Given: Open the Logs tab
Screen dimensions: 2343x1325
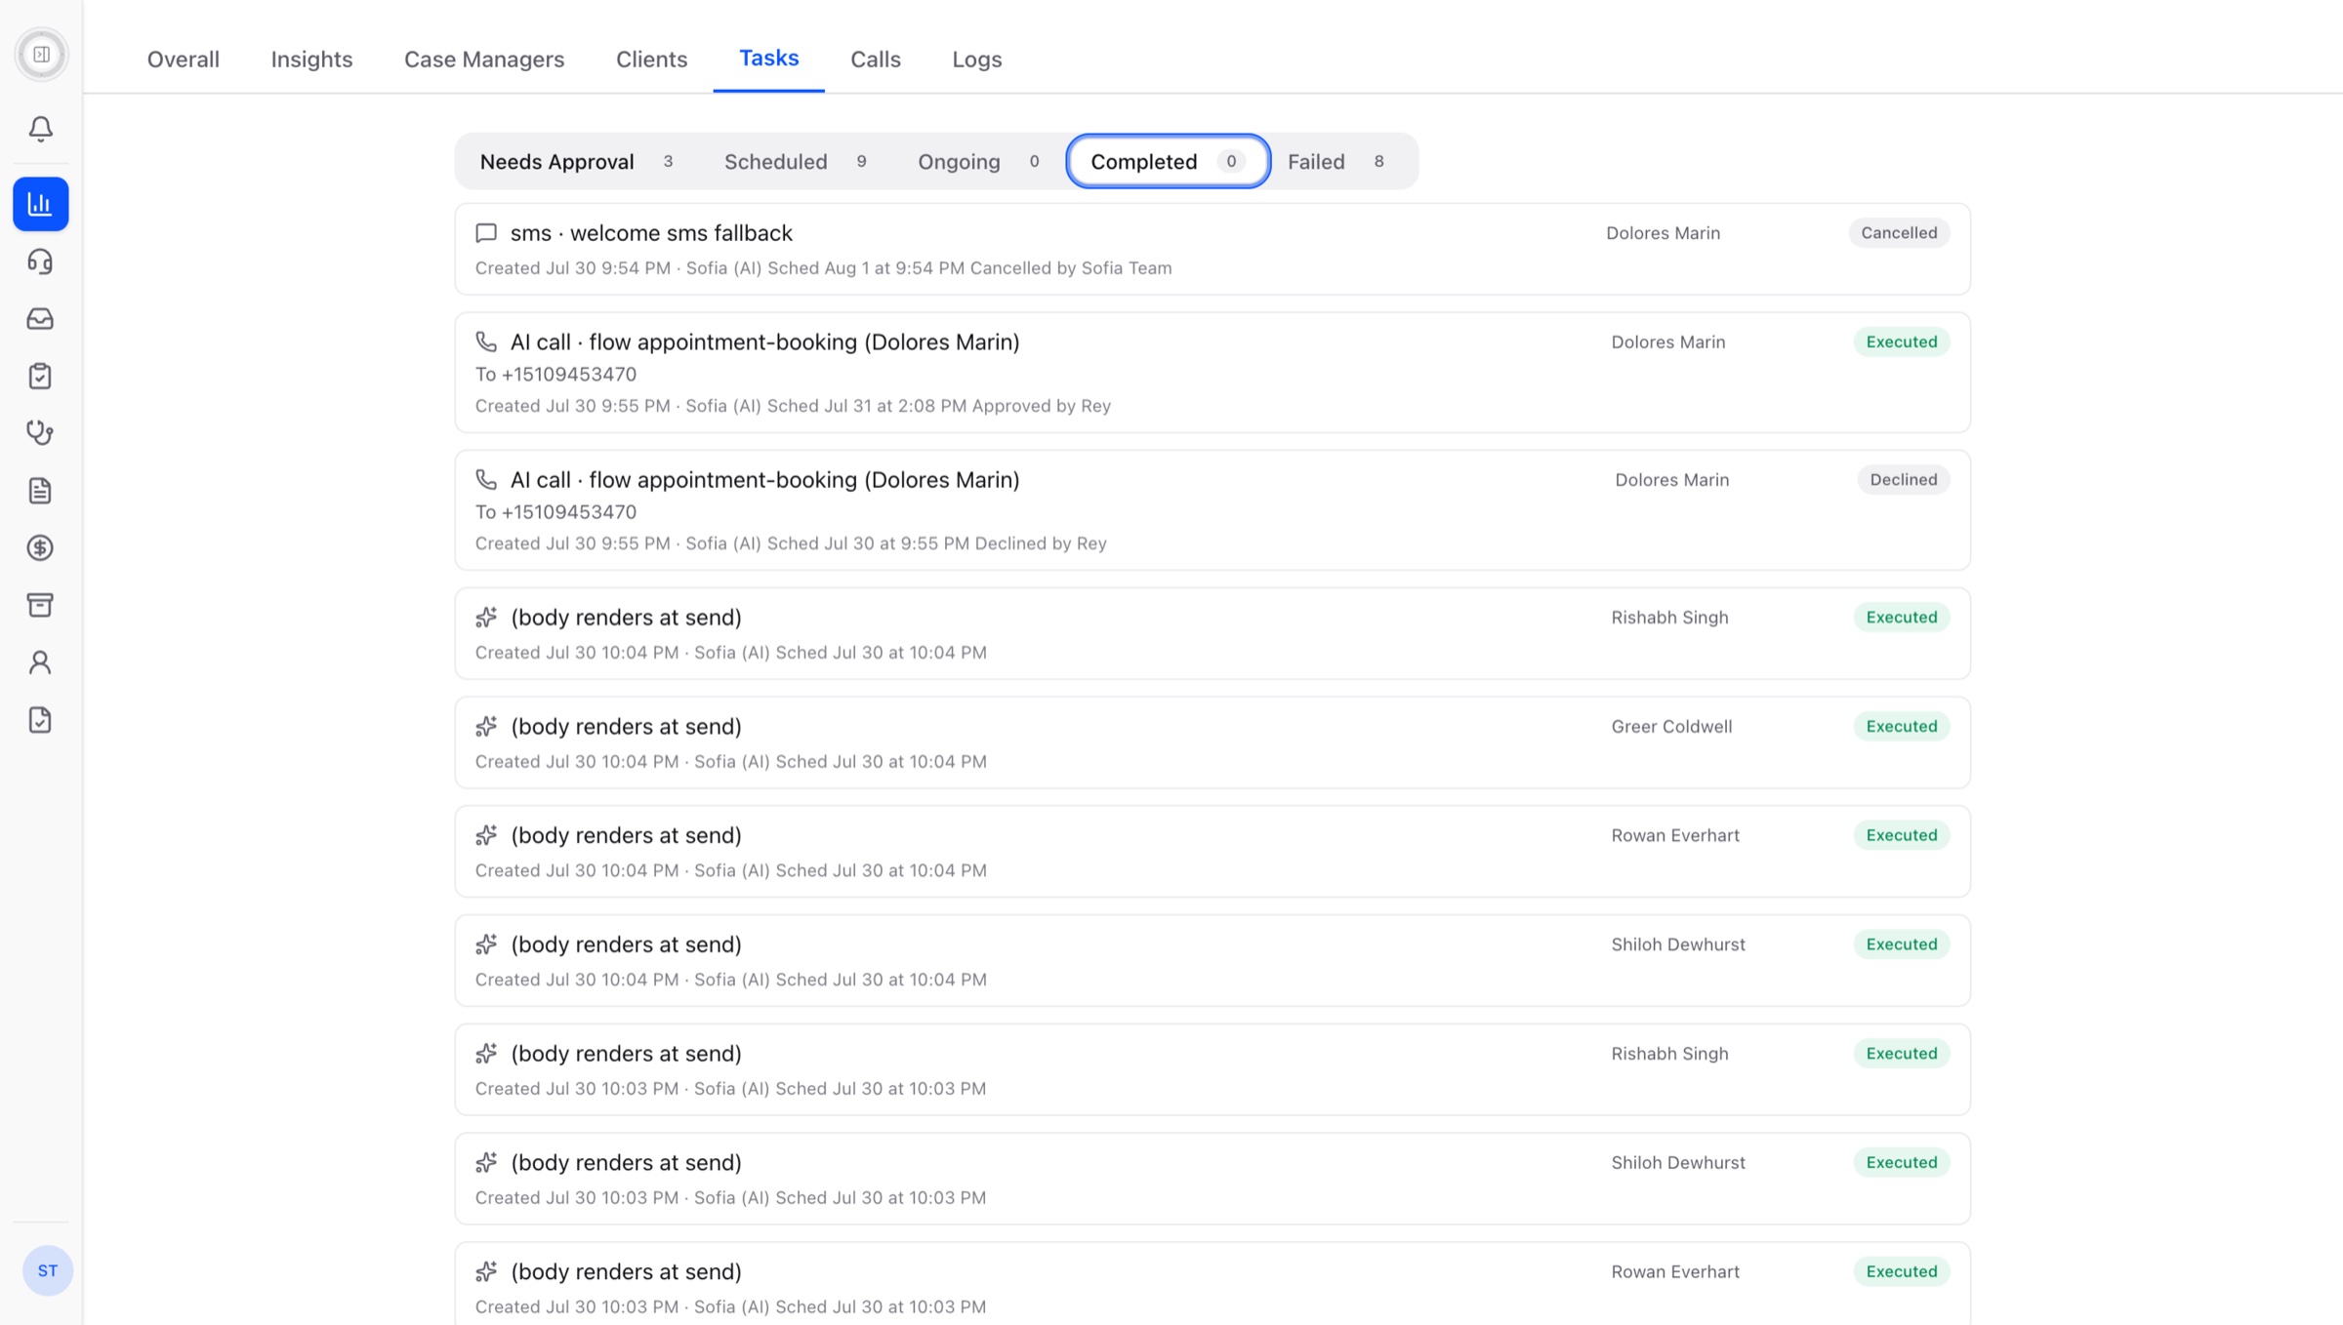Looking at the screenshot, I should [x=977, y=59].
